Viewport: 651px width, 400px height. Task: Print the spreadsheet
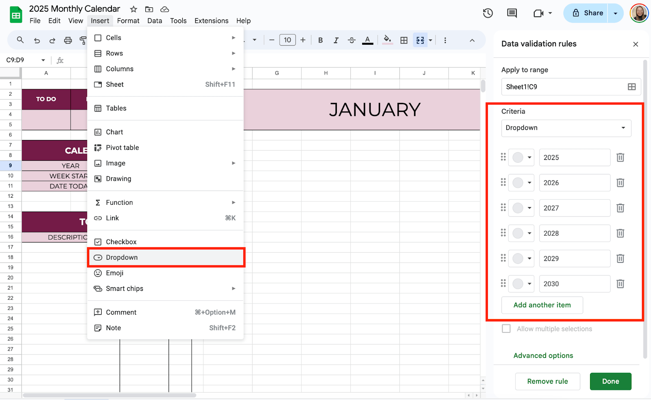pos(68,40)
